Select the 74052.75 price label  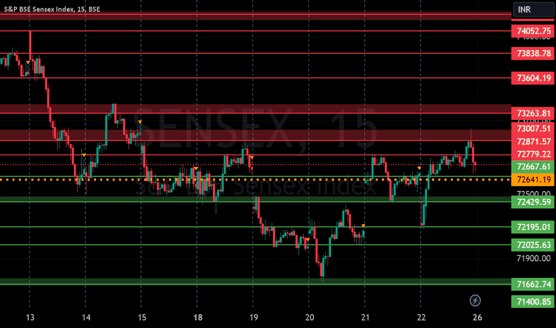[x=533, y=31]
